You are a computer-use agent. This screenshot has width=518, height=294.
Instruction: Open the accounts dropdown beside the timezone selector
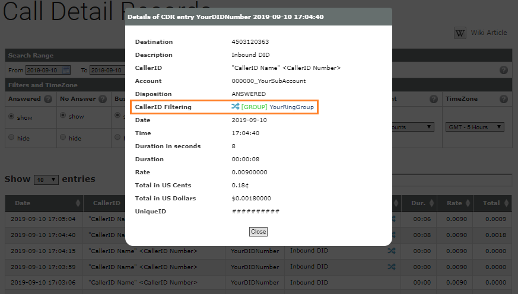413,127
